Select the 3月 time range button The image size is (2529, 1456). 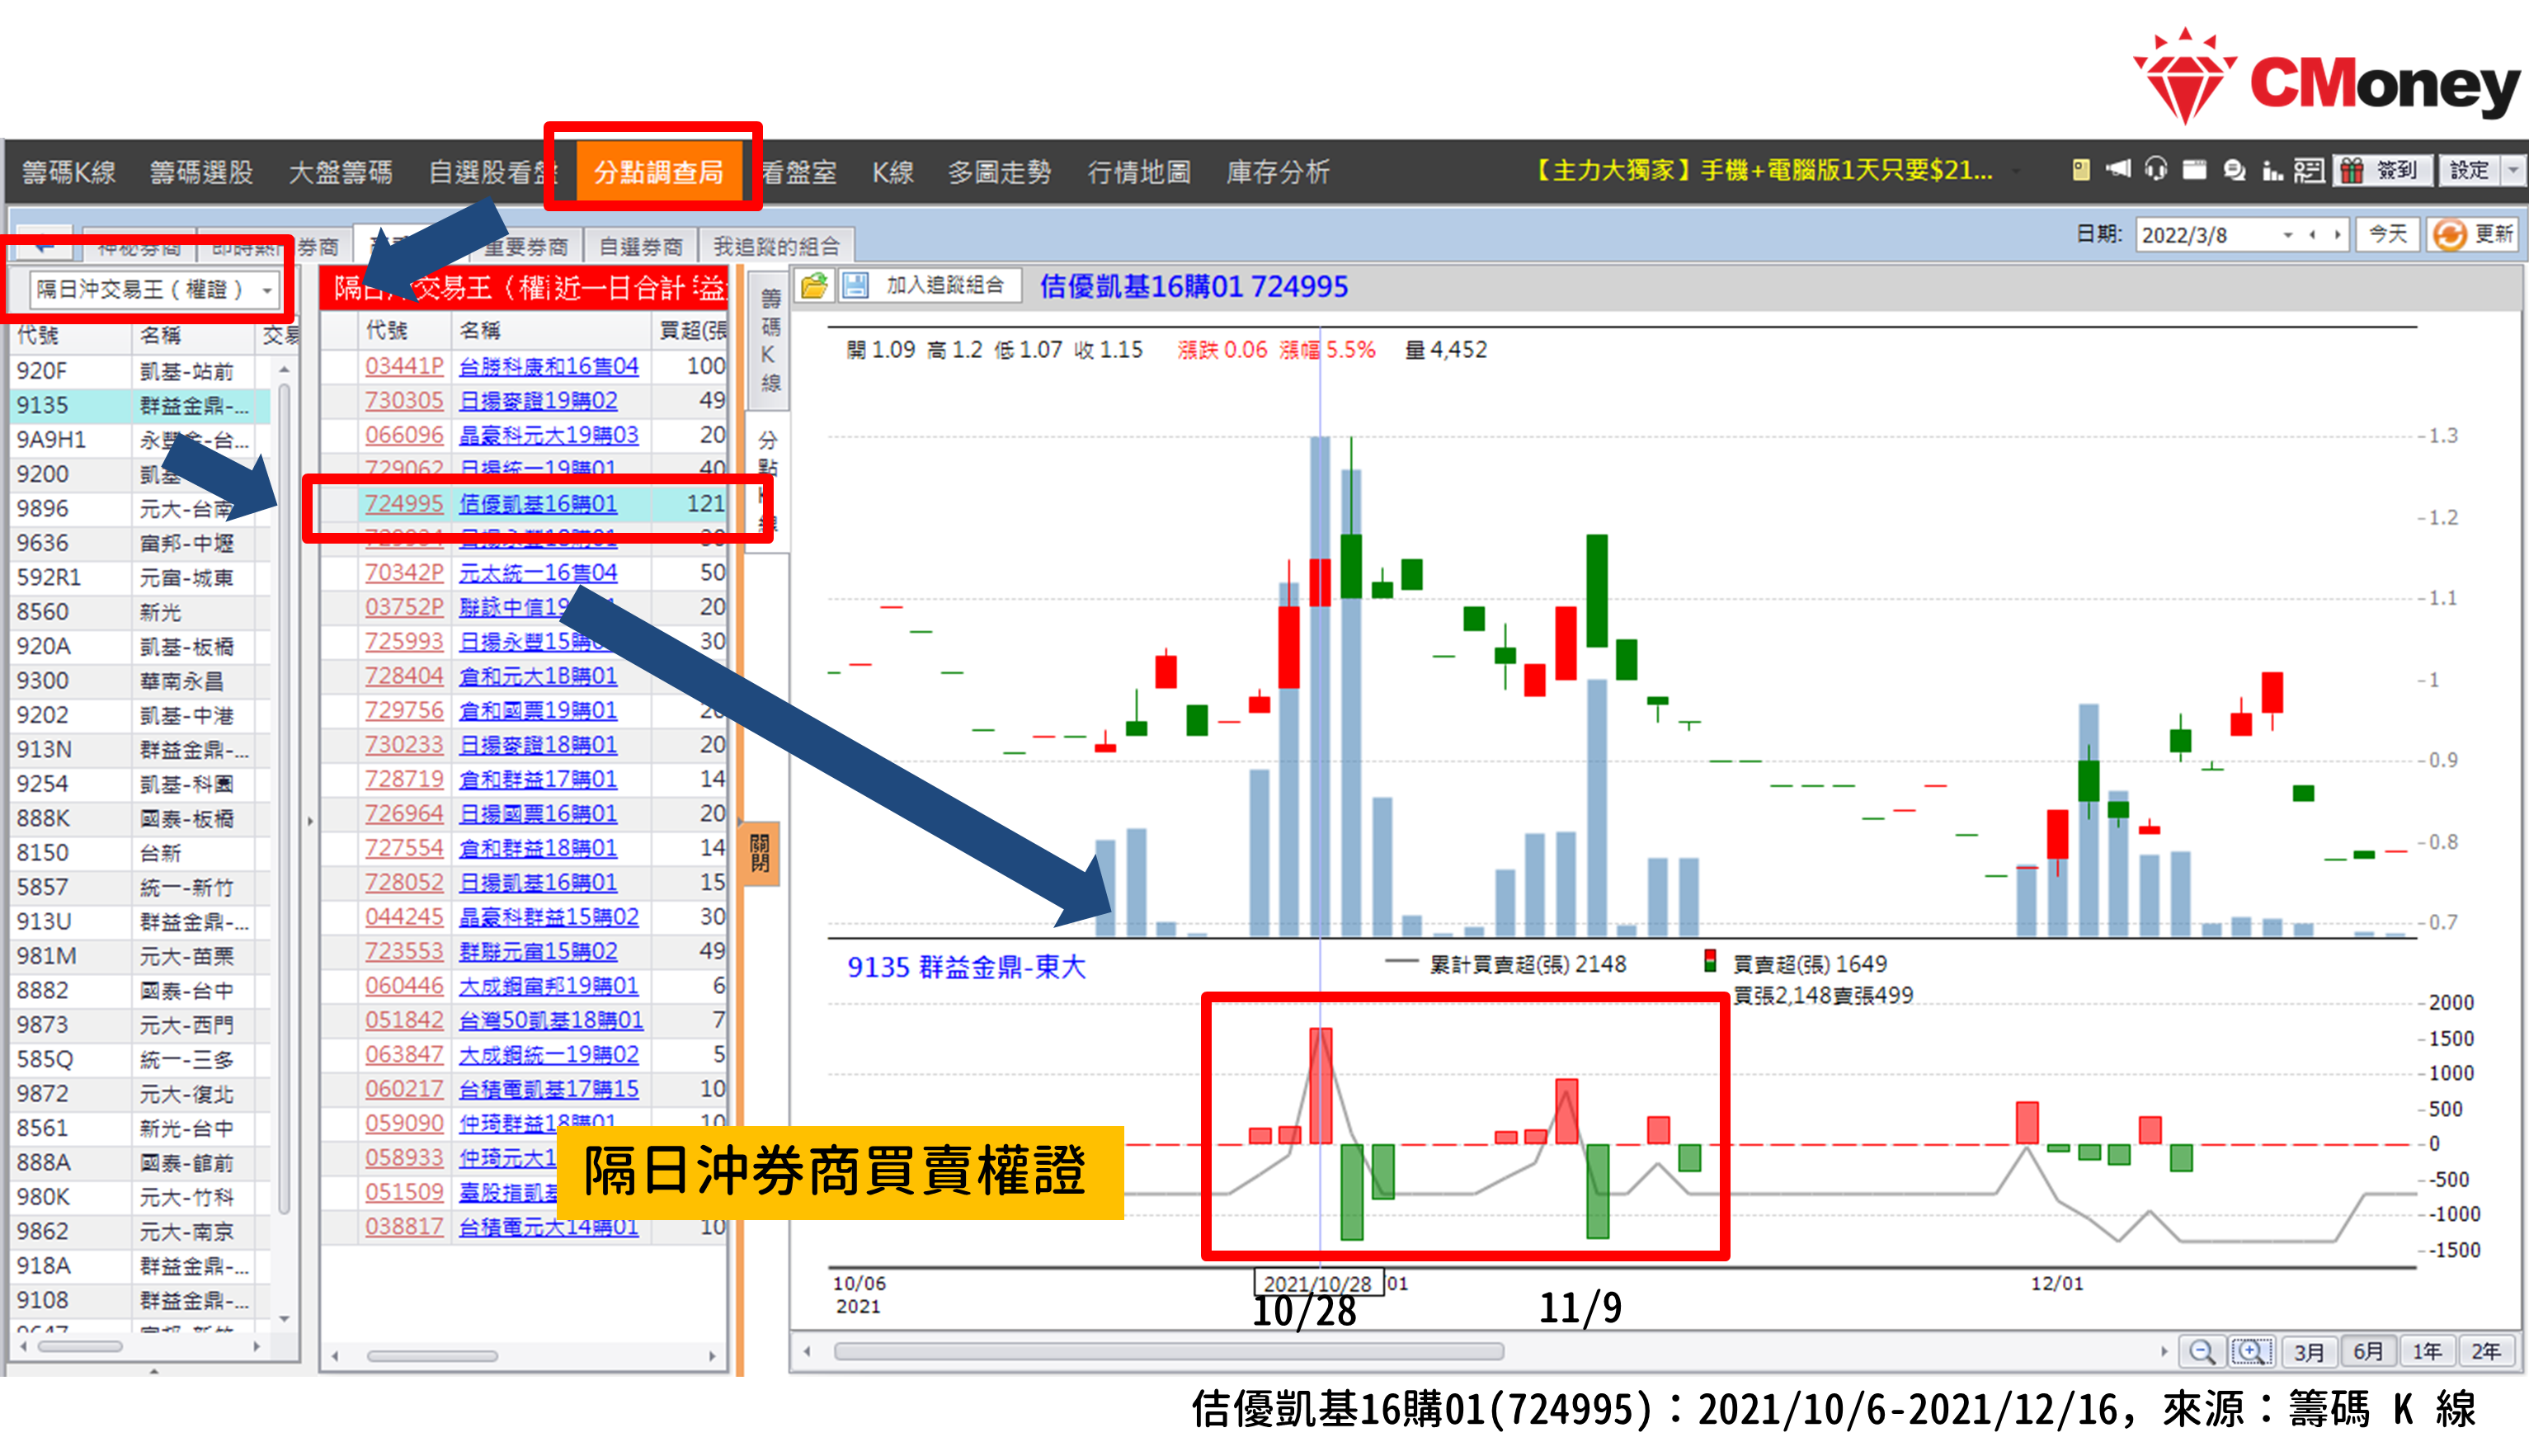coord(2308,1352)
